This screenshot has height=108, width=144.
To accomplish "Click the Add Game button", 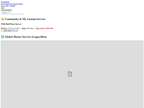I will click(x=6, y=10).
